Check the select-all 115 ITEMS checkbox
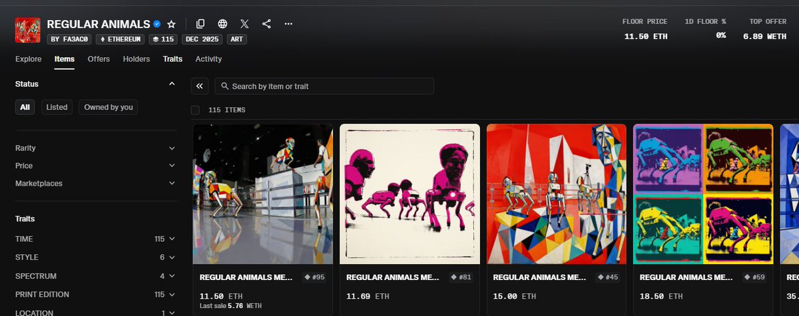 click(x=195, y=110)
